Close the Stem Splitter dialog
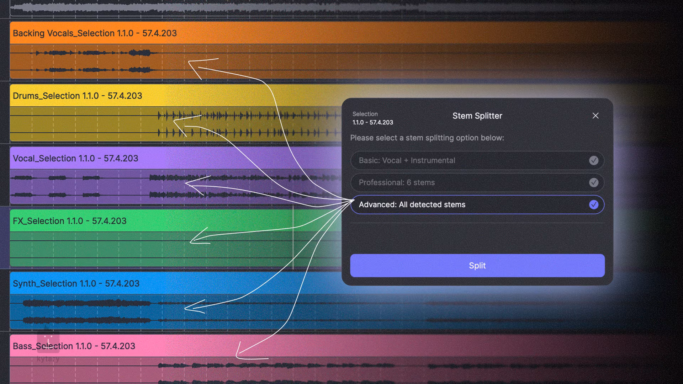Screen dimensions: 683x384 595,116
